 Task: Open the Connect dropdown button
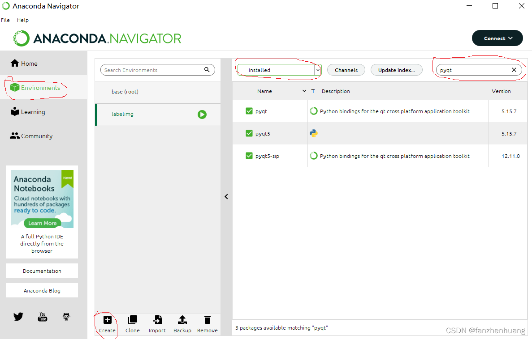pos(497,38)
